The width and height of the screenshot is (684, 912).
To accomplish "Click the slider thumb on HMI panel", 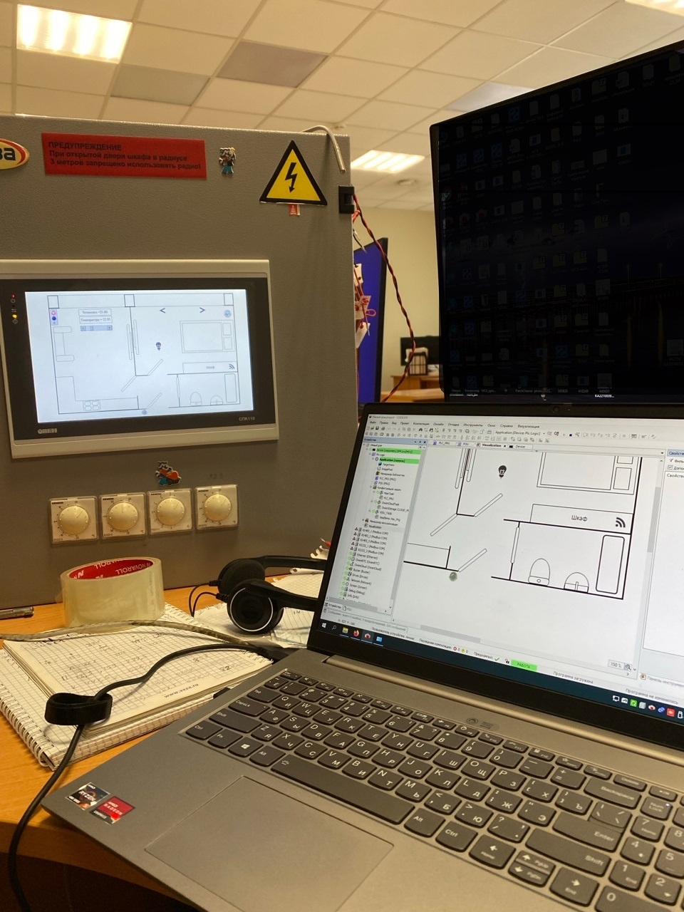I will [91, 328].
